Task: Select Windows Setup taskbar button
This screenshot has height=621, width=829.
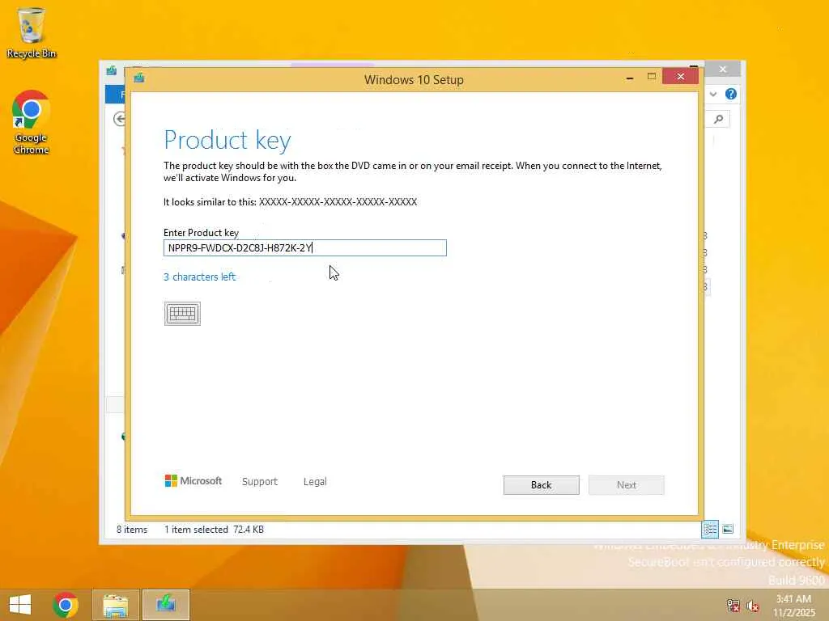Action: point(166,605)
